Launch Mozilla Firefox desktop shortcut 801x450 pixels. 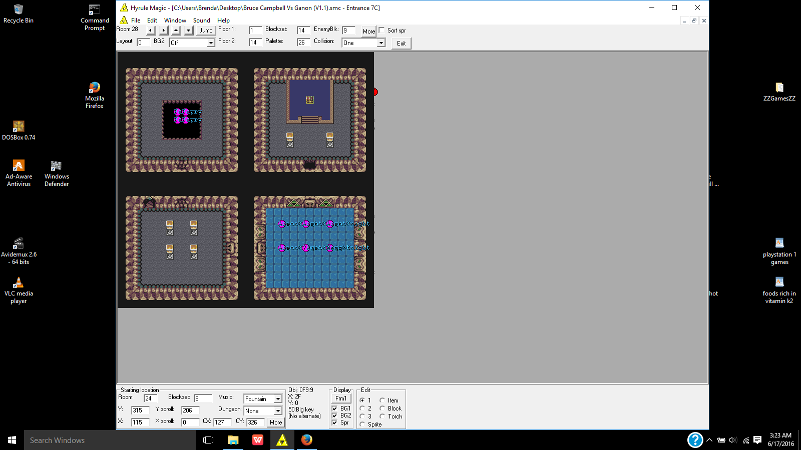pos(95,95)
